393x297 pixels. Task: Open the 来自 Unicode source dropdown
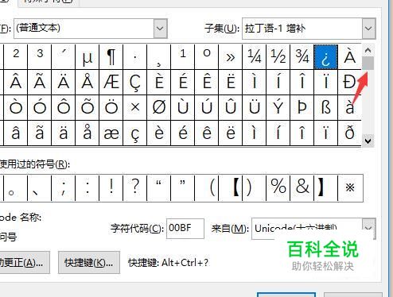pyautogui.click(x=313, y=229)
